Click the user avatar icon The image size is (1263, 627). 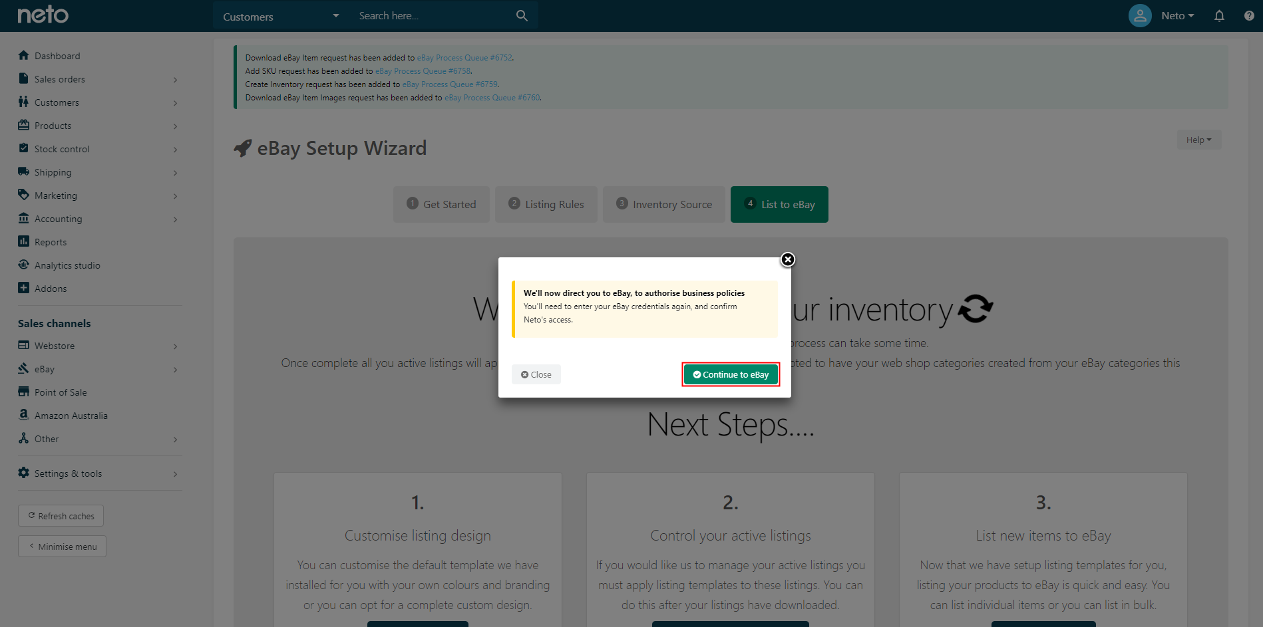click(1140, 16)
